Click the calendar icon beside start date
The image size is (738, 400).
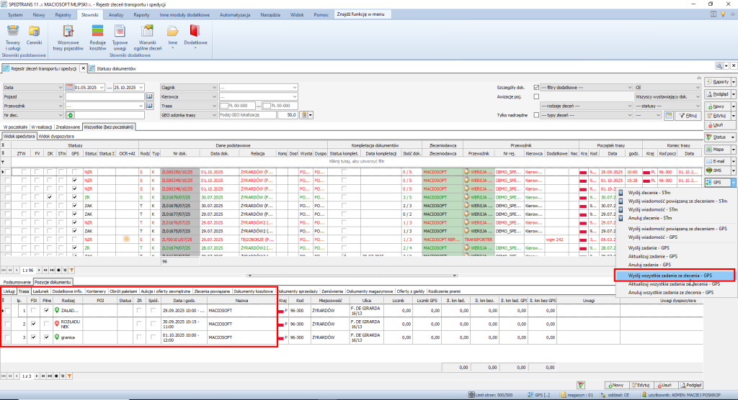[x=69, y=87]
